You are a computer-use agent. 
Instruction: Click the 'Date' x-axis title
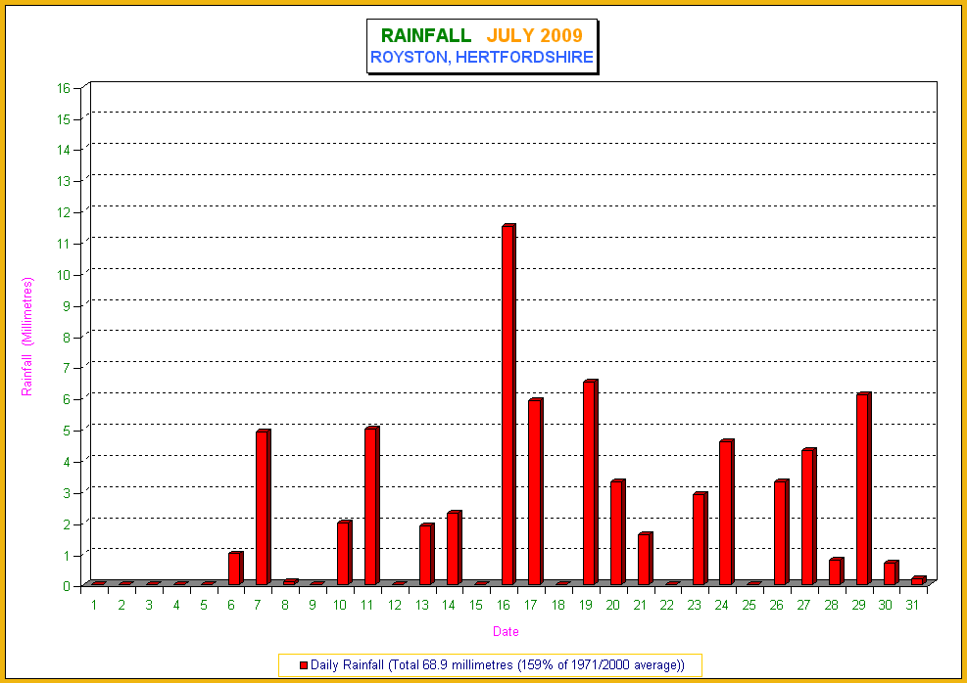coord(506,631)
